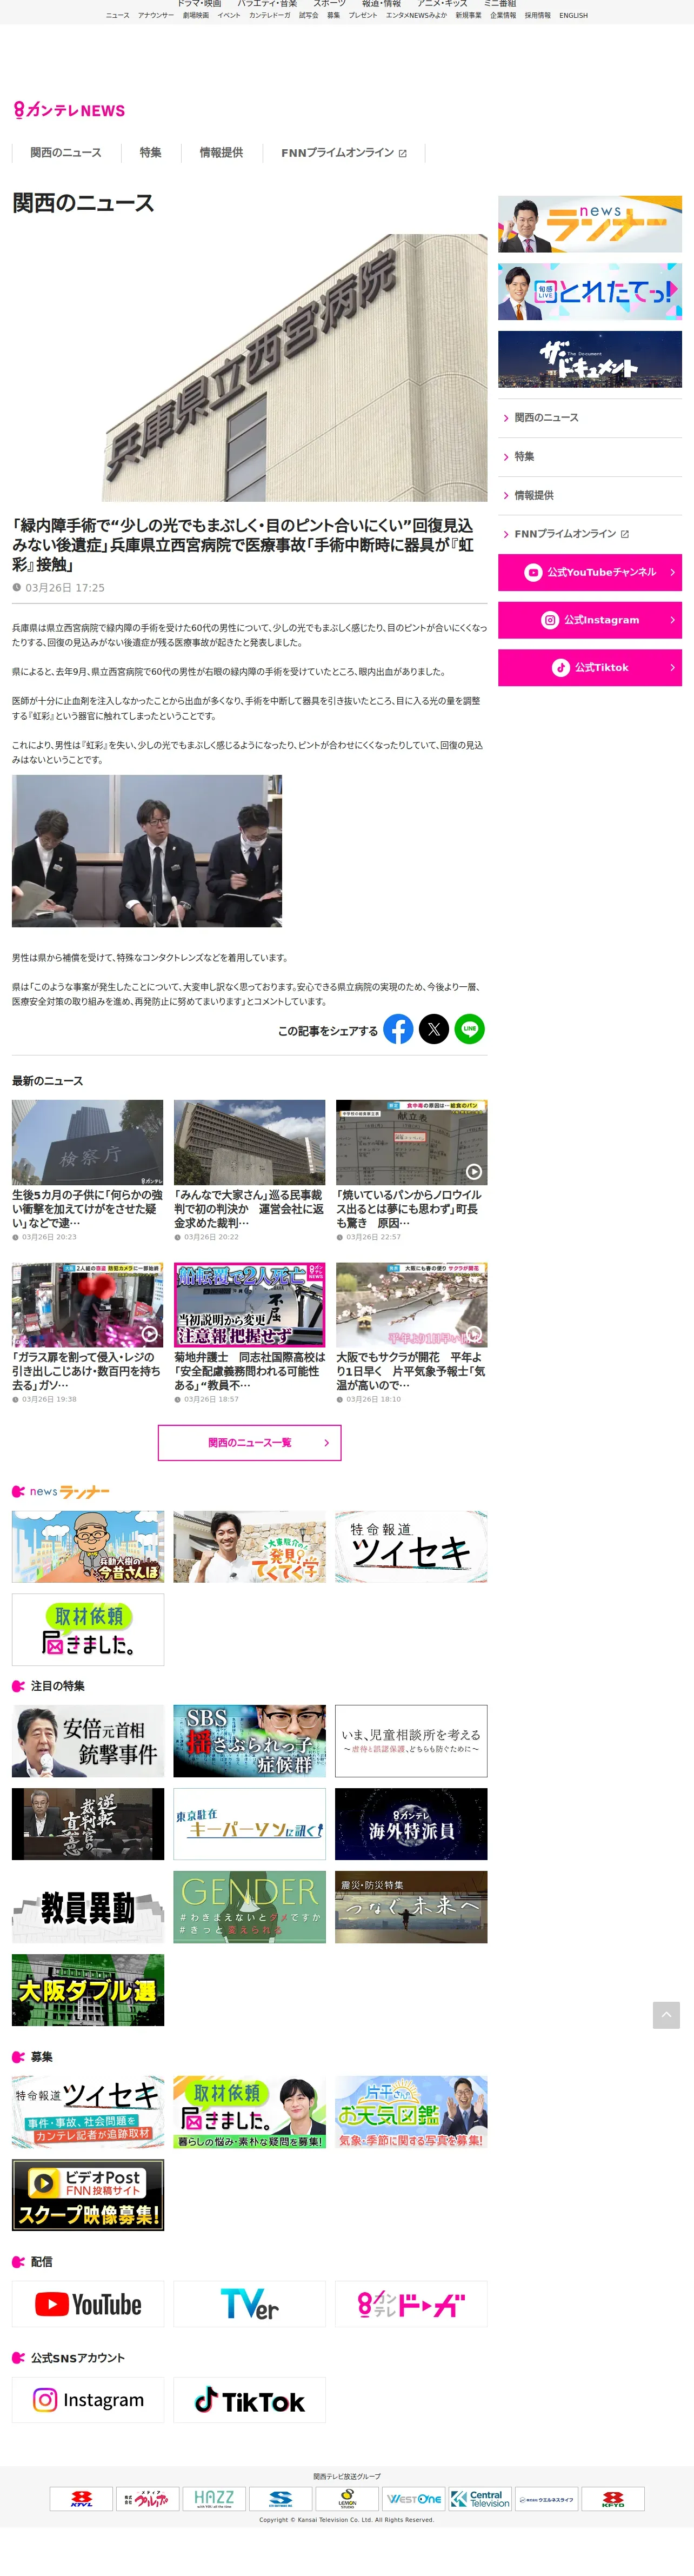Open the 公式Tiktok sidebar button
Screen dimensions: 694x2576
pos(590,667)
